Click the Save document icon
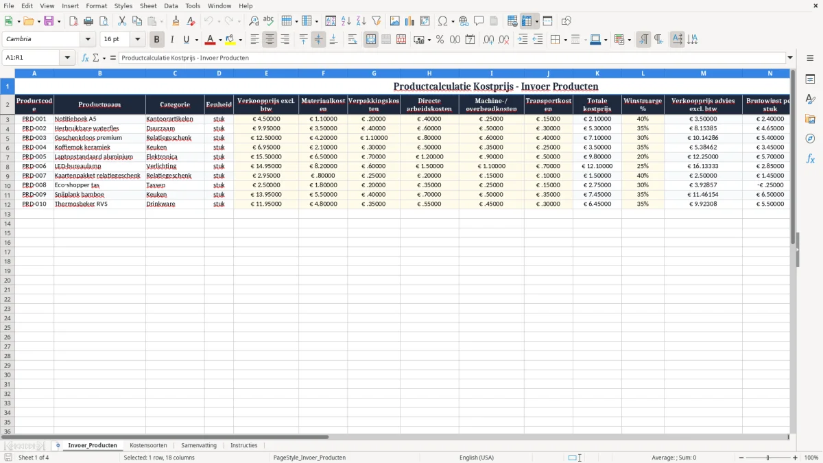 coord(49,21)
